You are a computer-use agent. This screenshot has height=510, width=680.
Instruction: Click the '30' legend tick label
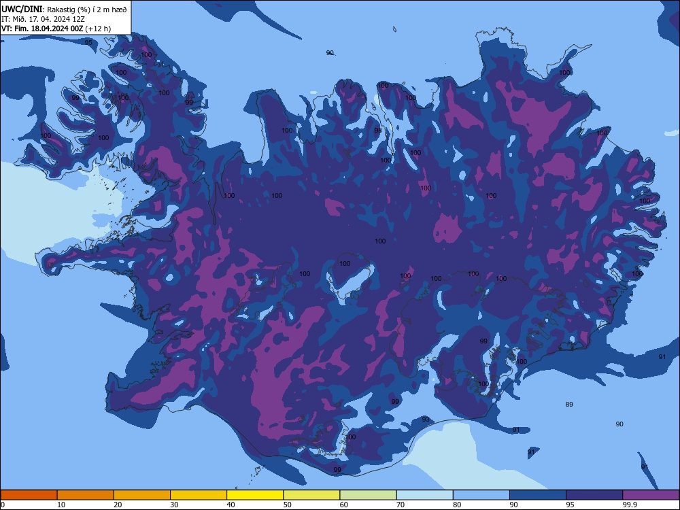174,505
